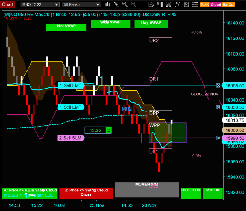Click the 16:02 time axis label

coord(59,205)
